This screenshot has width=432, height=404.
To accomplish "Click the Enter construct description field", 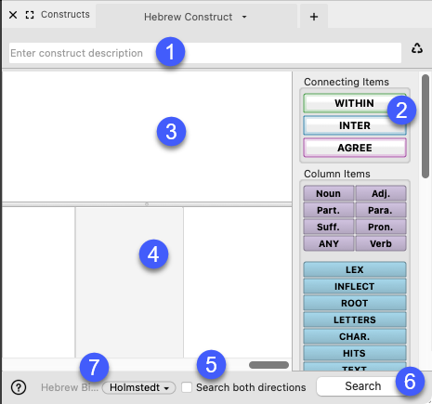I will (205, 53).
